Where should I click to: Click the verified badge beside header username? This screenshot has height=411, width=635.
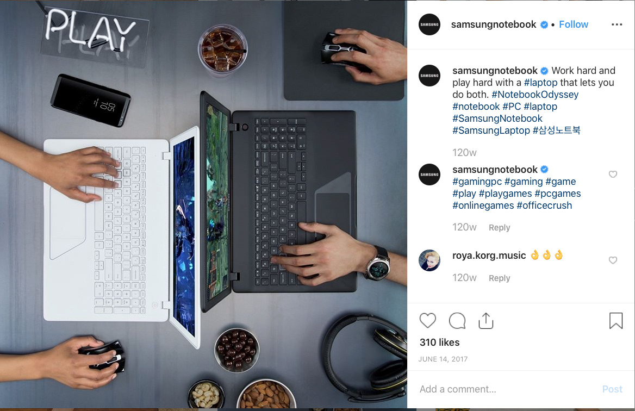click(x=544, y=24)
